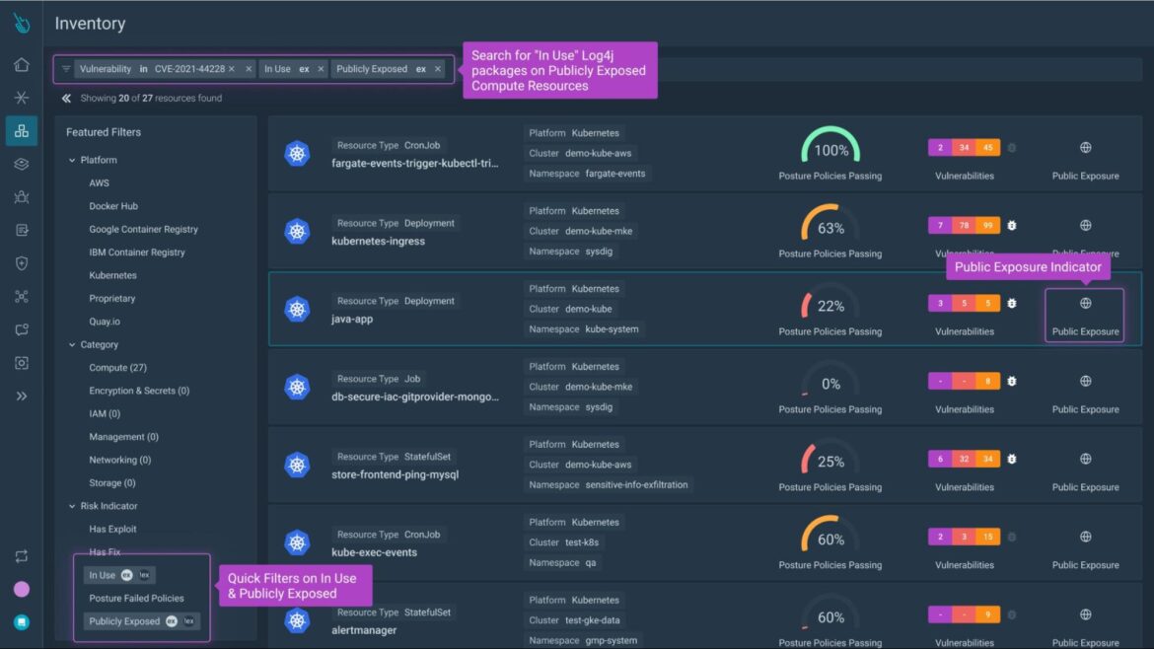The height and width of the screenshot is (649, 1154).
Task: Filter by AWS platform
Action: coord(99,183)
